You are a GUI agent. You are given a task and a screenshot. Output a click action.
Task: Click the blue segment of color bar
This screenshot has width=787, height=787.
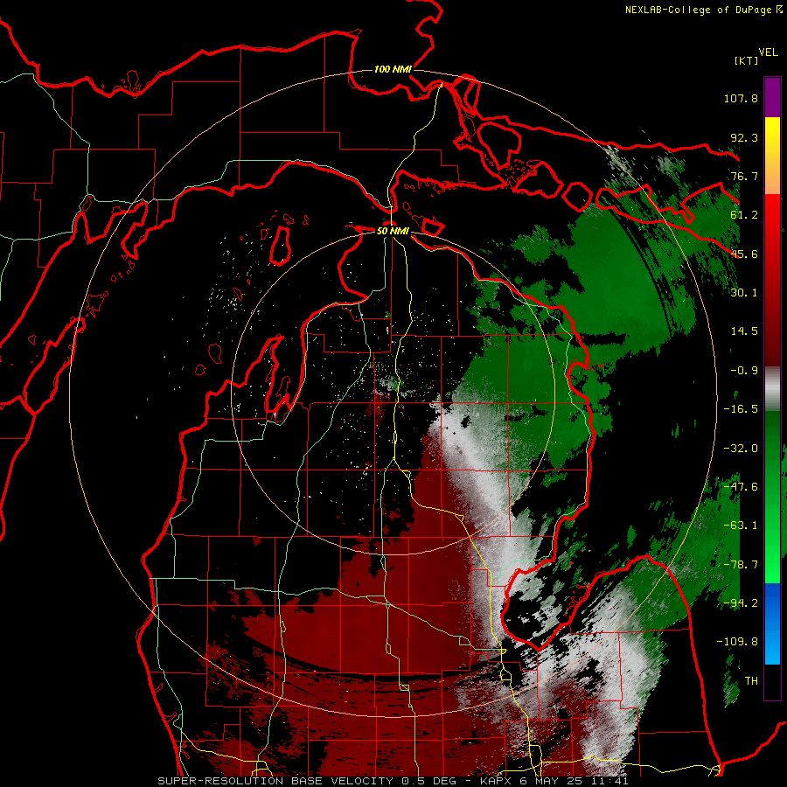pyautogui.click(x=772, y=623)
